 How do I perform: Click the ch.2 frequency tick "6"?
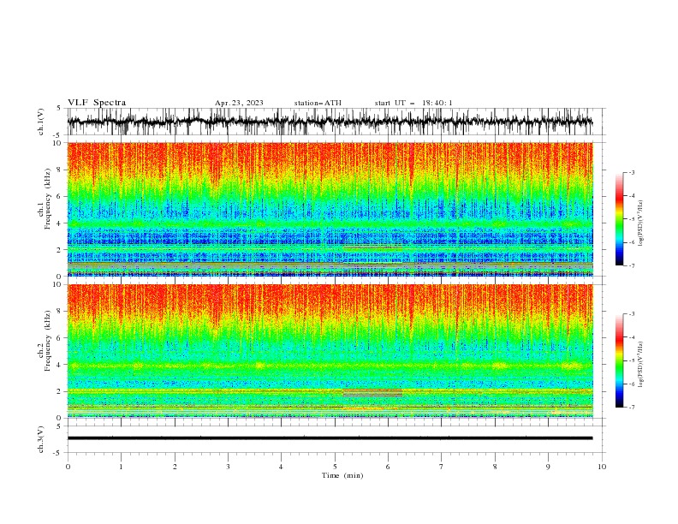(x=59, y=338)
